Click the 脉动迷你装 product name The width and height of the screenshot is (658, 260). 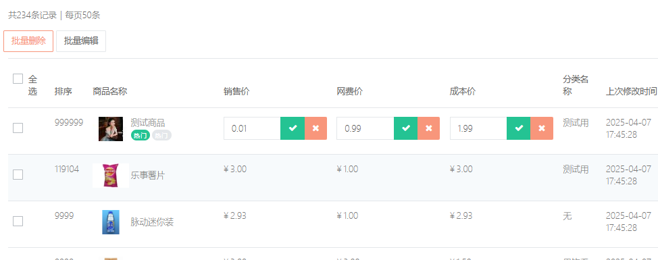point(152,222)
